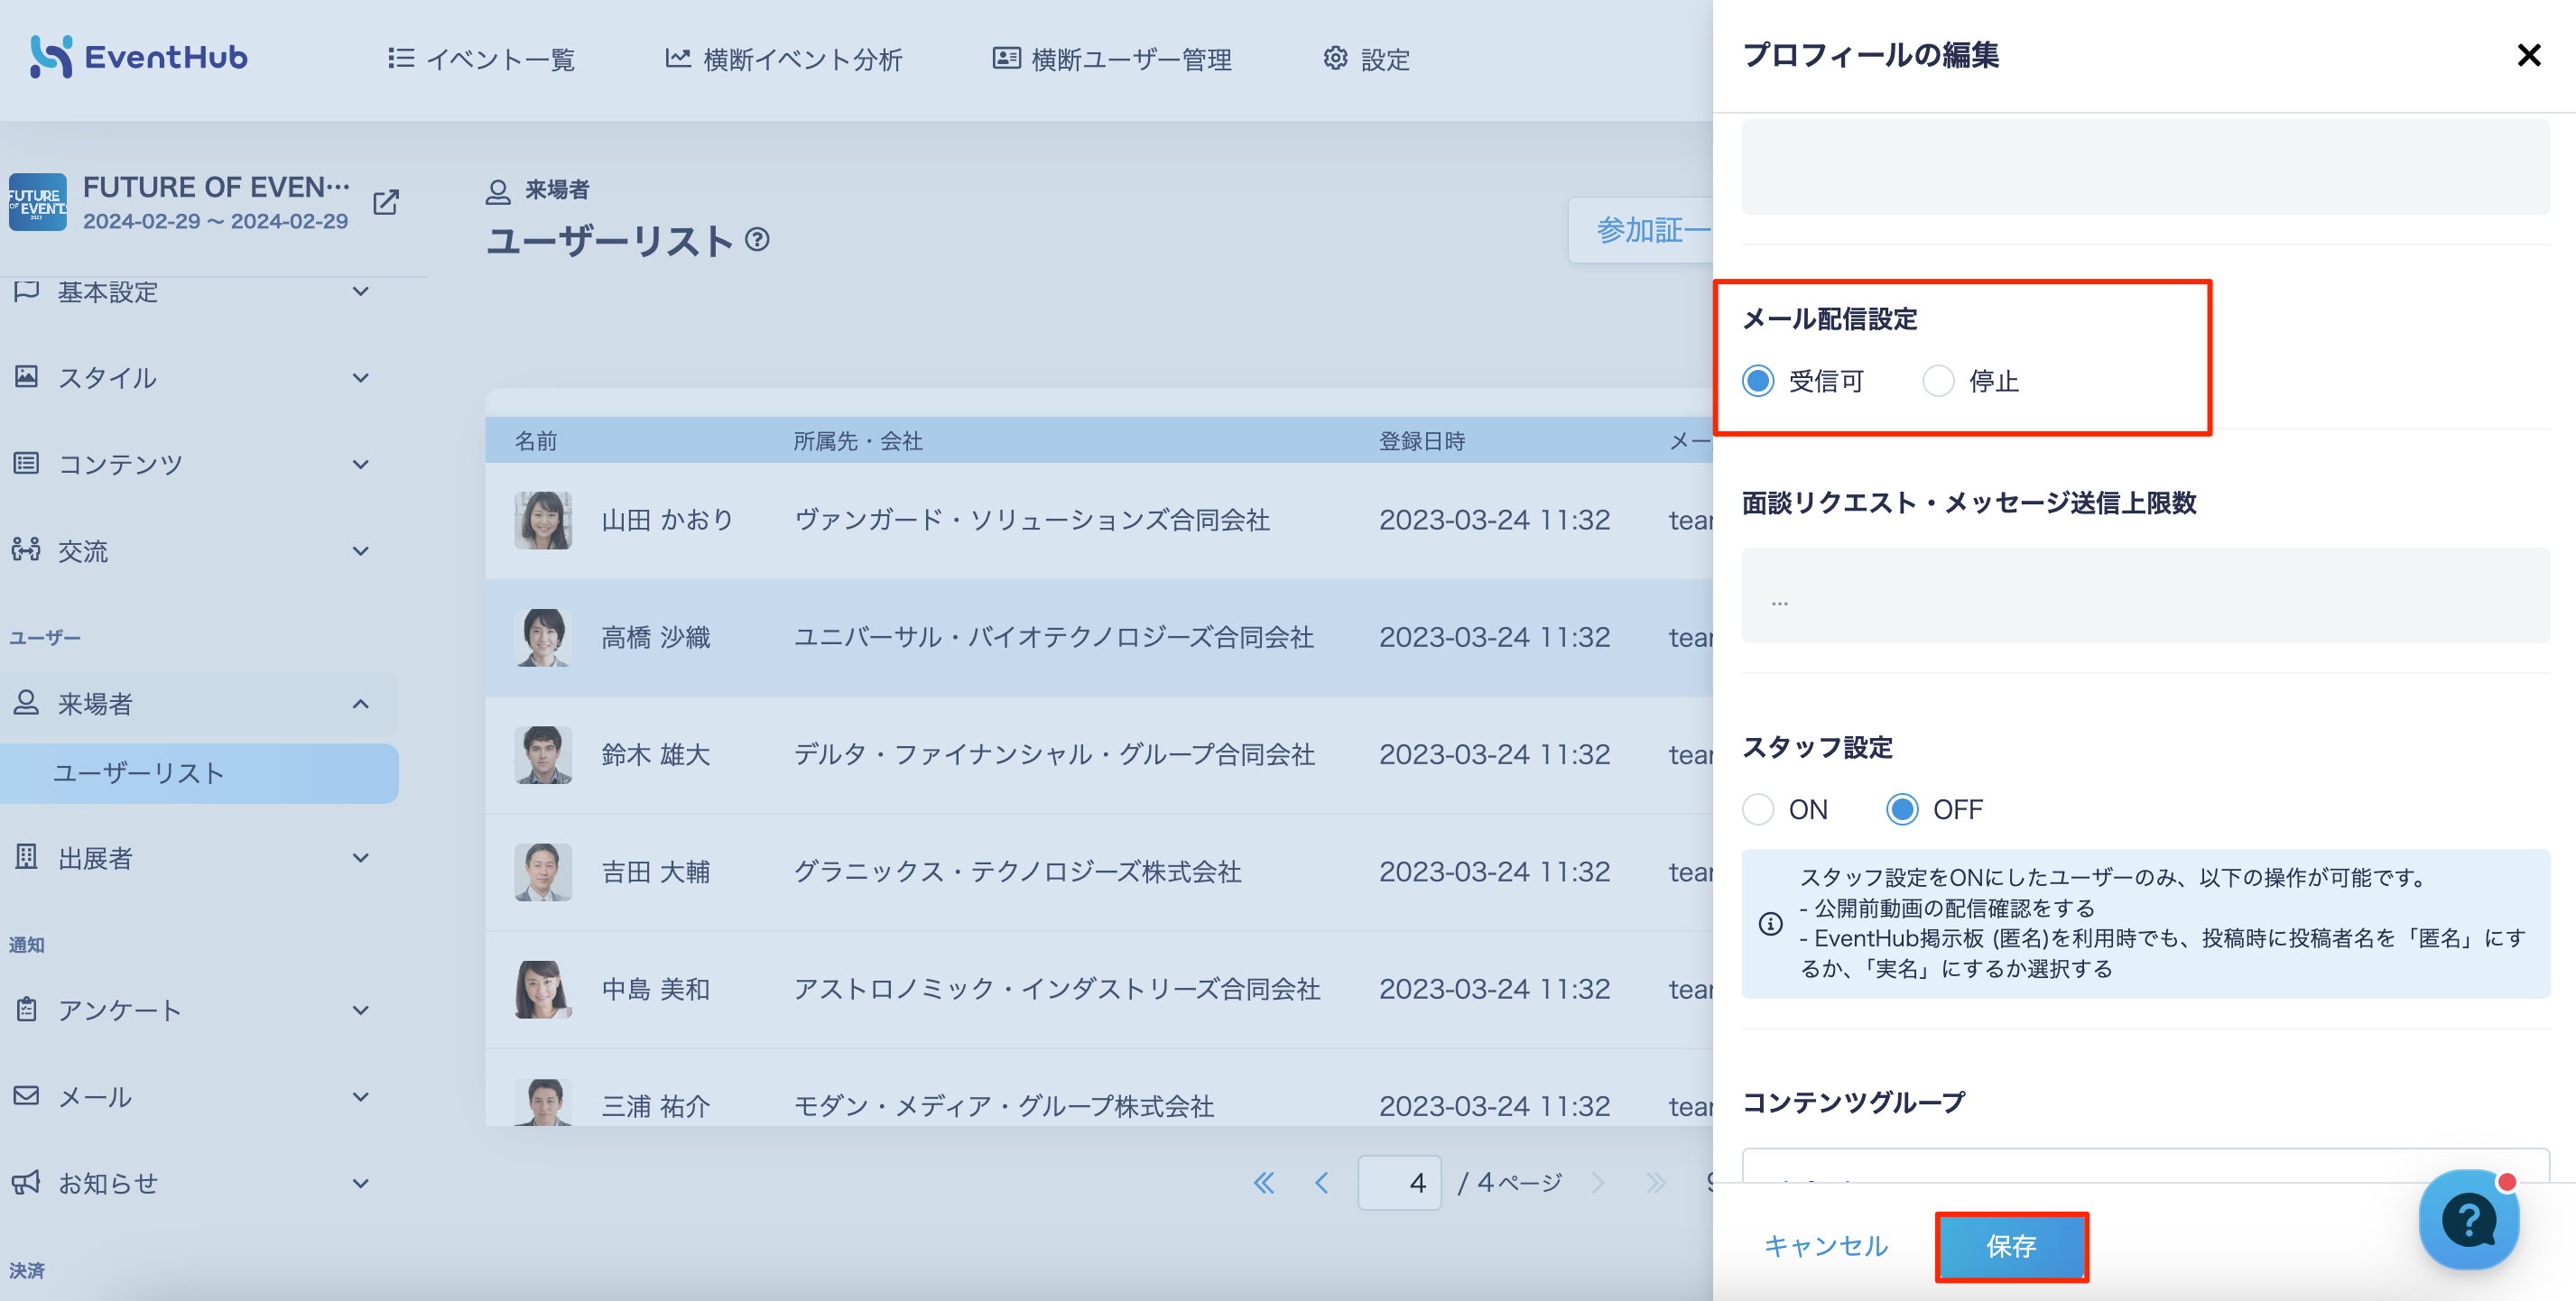Expand the お知らせ sidebar section
This screenshot has width=2576, height=1301.
(192, 1183)
